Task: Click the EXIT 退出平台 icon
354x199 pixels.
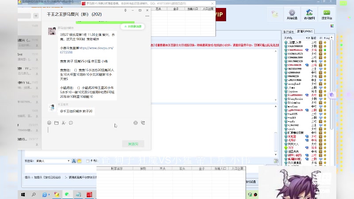Action: [327, 15]
